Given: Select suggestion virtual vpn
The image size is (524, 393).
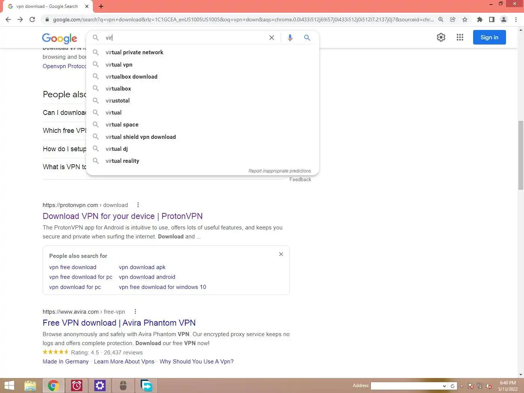Looking at the screenshot, I should click(202, 64).
